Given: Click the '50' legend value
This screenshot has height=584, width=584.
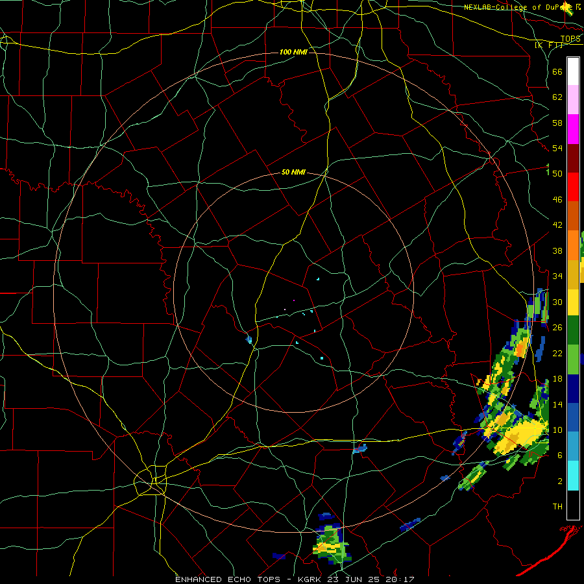Looking at the screenshot, I should [557, 173].
